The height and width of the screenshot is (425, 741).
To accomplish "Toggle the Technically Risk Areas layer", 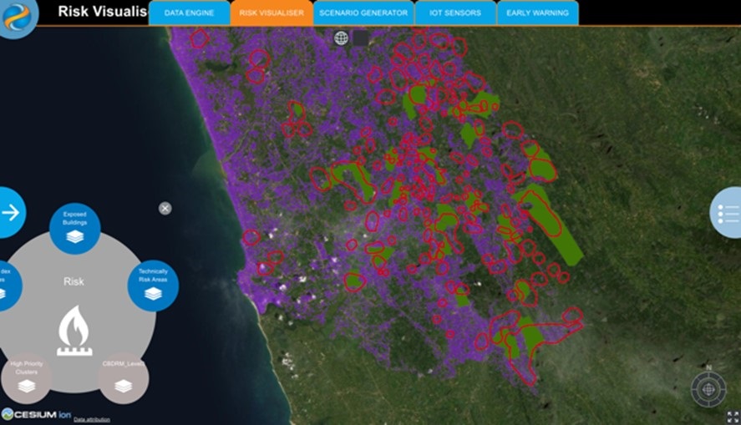I will coord(153,286).
